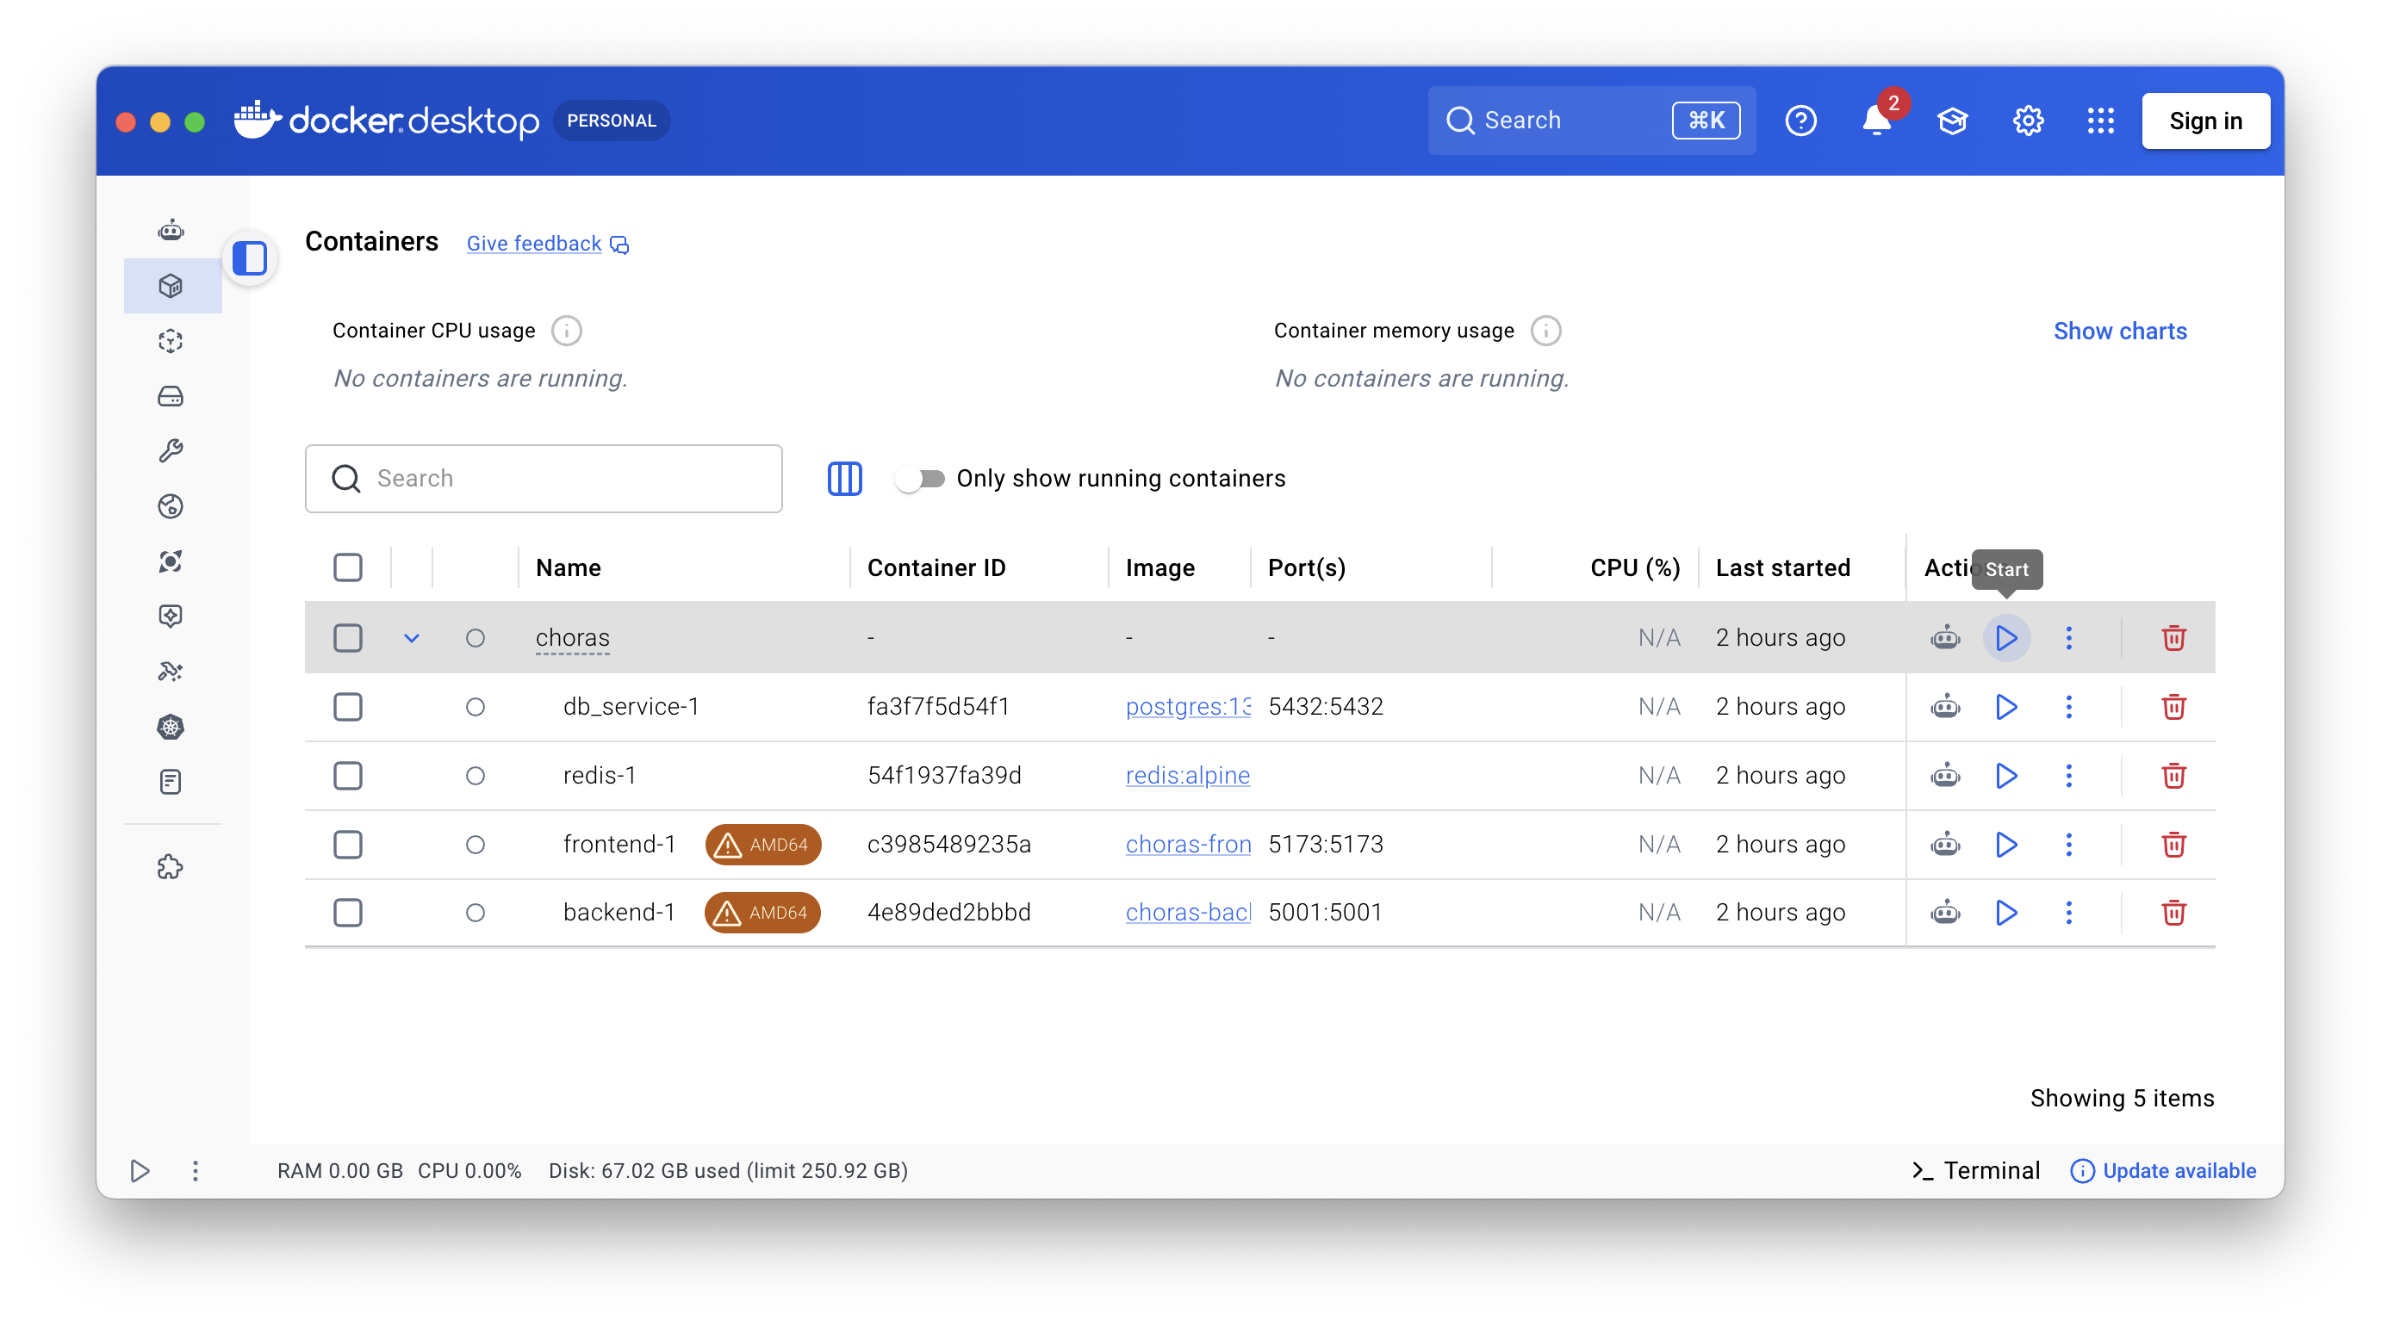2381x1326 pixels.
Task: Start the redis-1 container
Action: coord(2005,775)
